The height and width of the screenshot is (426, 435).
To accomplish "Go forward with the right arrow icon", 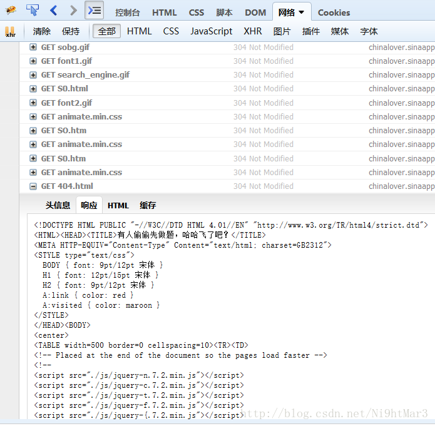I will (x=73, y=11).
